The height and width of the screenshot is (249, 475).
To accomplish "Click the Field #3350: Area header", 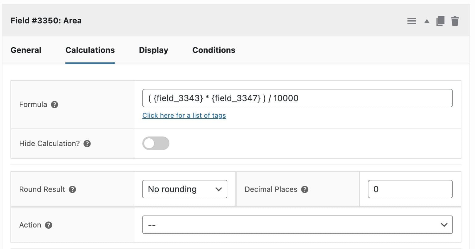I will [46, 20].
